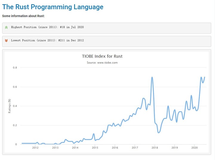
Task: Select the 2018 x-axis label
Action: click(155, 148)
